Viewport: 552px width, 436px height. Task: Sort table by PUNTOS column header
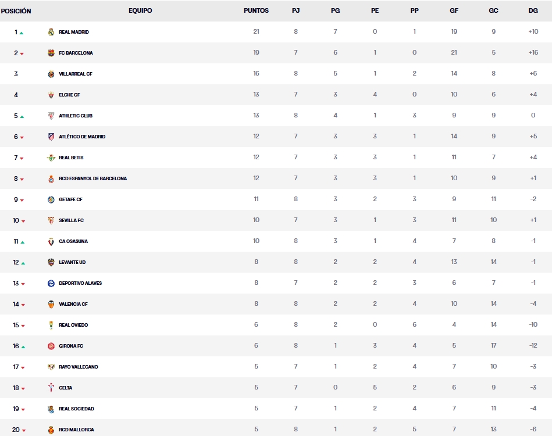(x=256, y=10)
